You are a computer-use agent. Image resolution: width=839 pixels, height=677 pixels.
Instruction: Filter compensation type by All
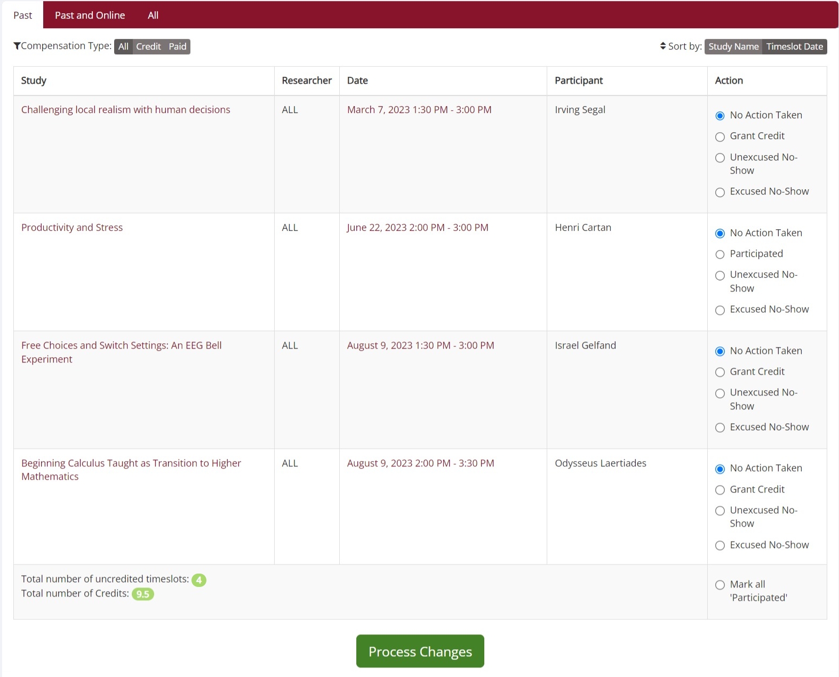click(123, 46)
